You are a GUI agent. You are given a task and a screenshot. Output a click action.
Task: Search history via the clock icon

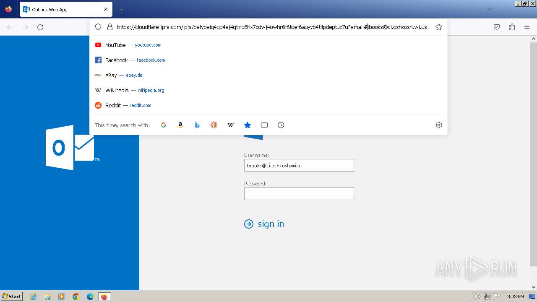(281, 125)
